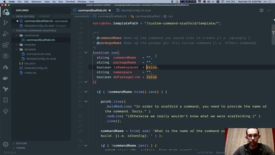The image size is (275, 155).
Task: Fold the function run block
Action: (86, 53)
